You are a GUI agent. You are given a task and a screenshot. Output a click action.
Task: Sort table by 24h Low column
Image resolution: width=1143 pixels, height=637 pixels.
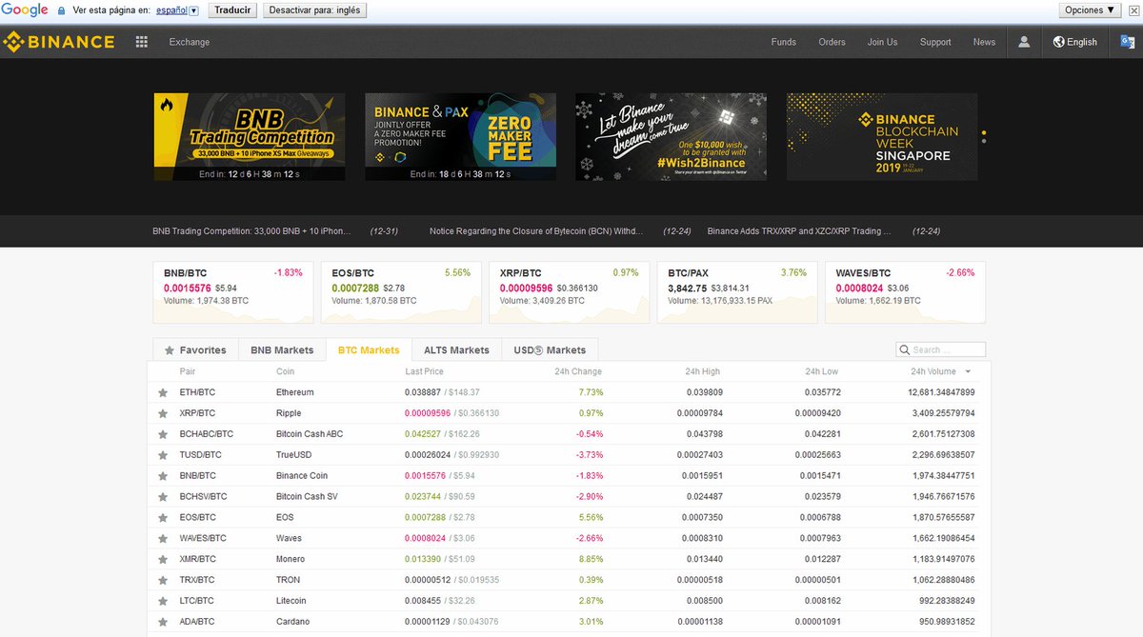click(x=822, y=371)
